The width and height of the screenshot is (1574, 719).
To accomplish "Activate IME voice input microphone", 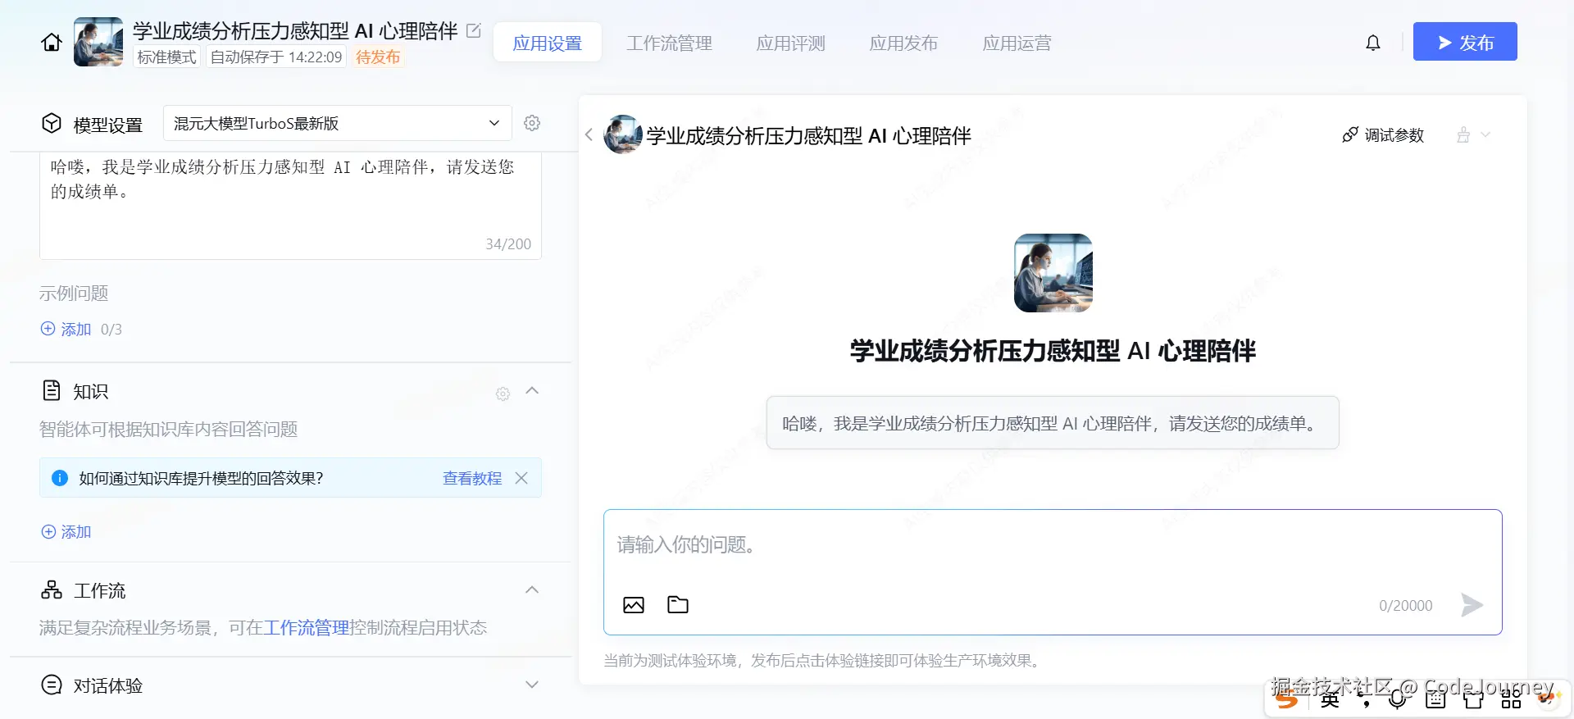I will pyautogui.click(x=1399, y=699).
